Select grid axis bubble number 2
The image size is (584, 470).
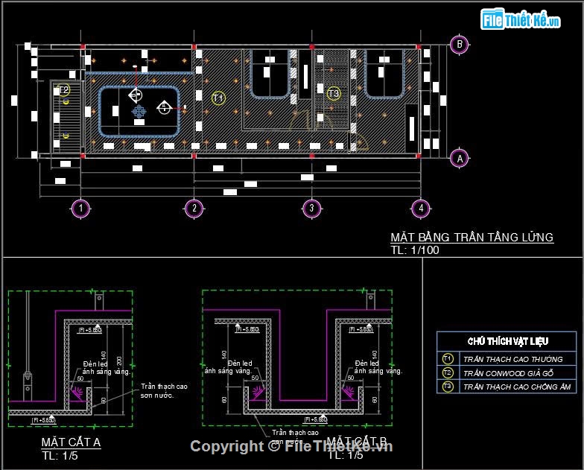194,209
